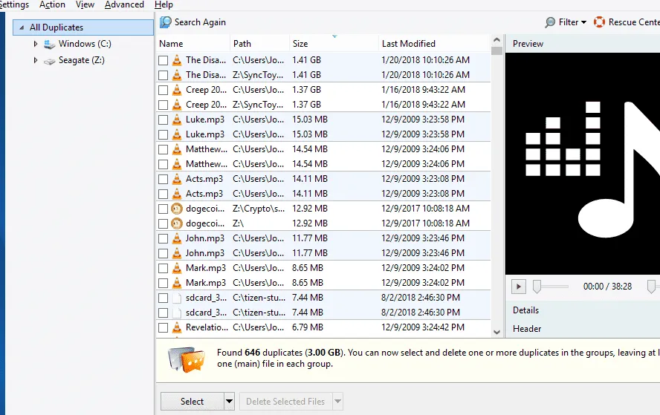Click the first dogecoin file icon

(x=177, y=209)
